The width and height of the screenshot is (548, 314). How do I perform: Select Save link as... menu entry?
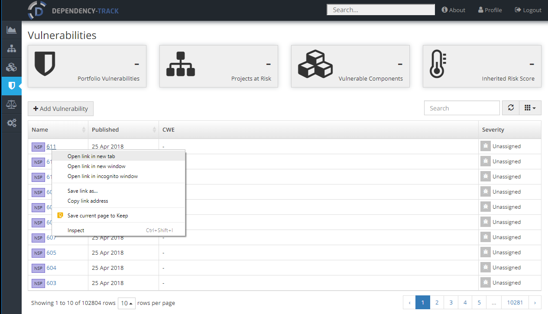click(118, 191)
